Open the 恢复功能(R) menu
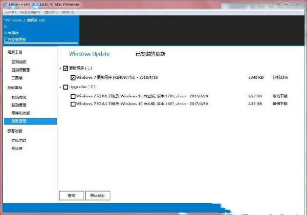307x215 pixels. (30, 12)
